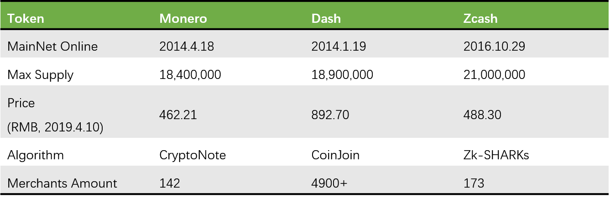Click the Dash price 892.70
Screen dimensions: 610x199
[330, 115]
